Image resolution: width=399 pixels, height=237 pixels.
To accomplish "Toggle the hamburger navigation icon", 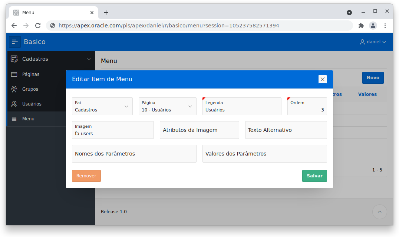I will (x=14, y=41).
